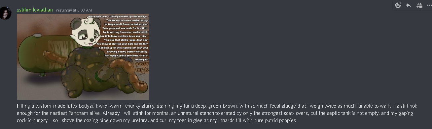Image resolution: width=432 pixels, height=129 pixels.
Task: Open the ssbhm leviathan profile avatar
Action: coord(6,13)
